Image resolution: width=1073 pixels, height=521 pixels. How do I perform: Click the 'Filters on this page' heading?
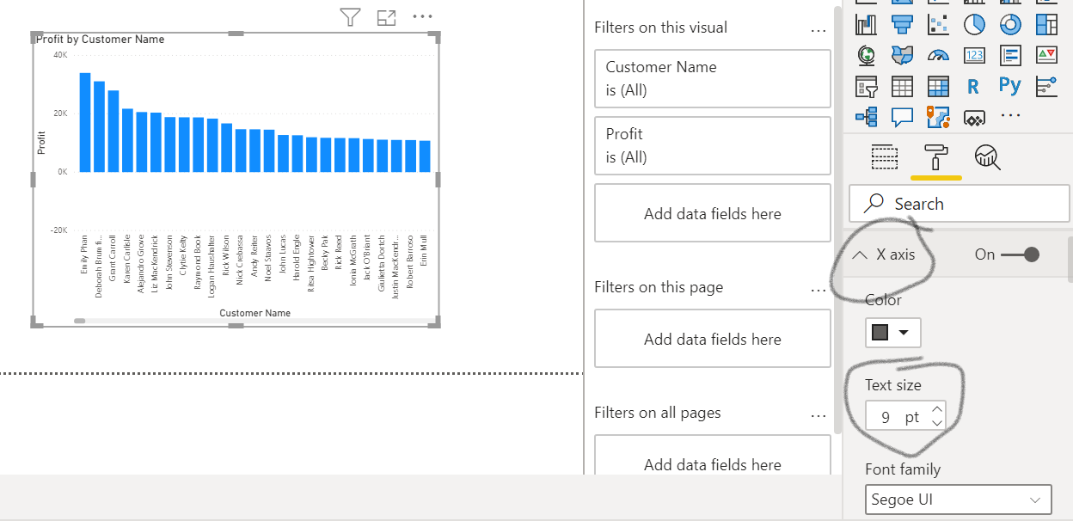659,287
